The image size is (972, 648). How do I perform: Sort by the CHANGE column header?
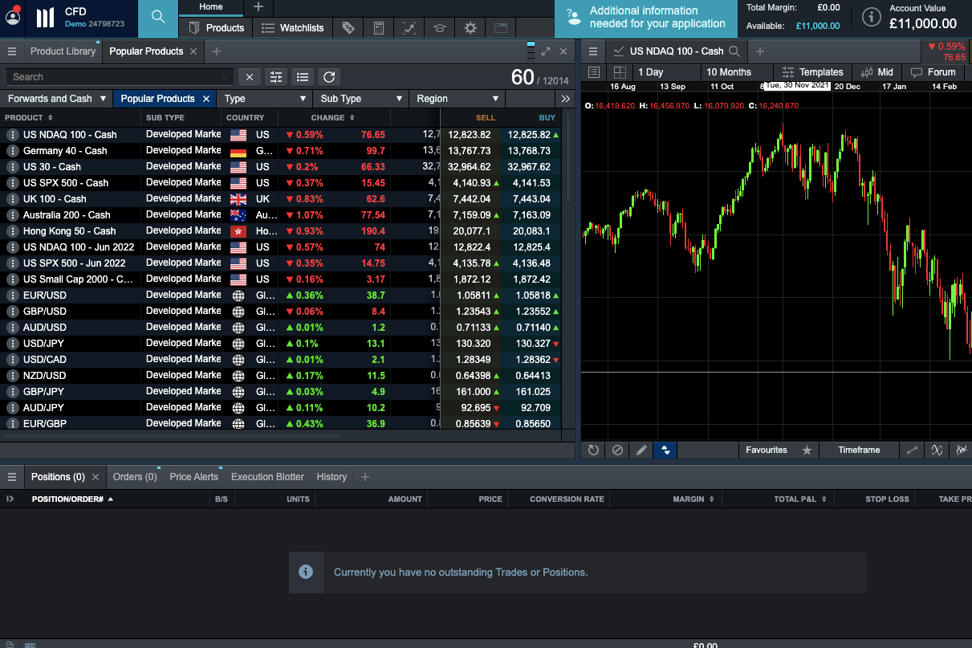click(x=333, y=117)
